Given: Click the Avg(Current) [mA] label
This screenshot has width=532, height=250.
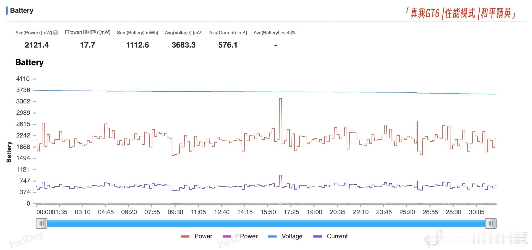Looking at the screenshot, I should [228, 33].
